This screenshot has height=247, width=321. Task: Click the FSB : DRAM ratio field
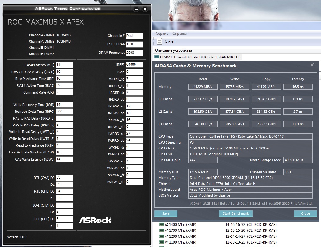click(134, 44)
